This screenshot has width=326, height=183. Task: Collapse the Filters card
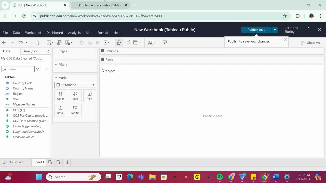coord(56,65)
